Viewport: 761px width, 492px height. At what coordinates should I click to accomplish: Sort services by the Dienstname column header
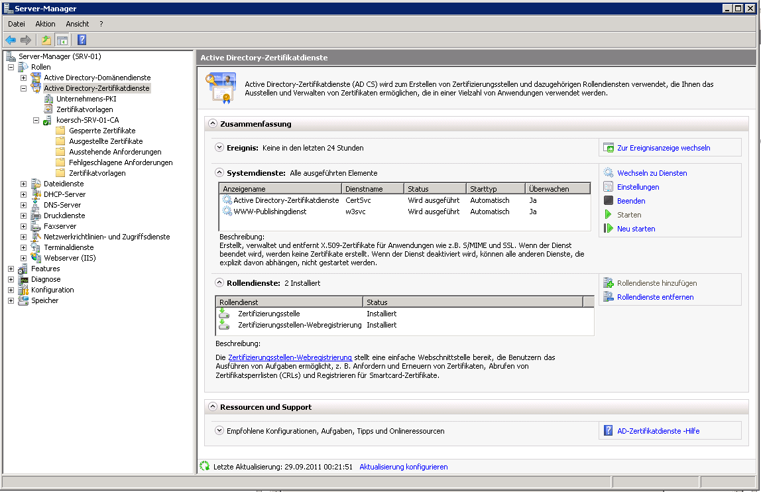pyautogui.click(x=373, y=188)
